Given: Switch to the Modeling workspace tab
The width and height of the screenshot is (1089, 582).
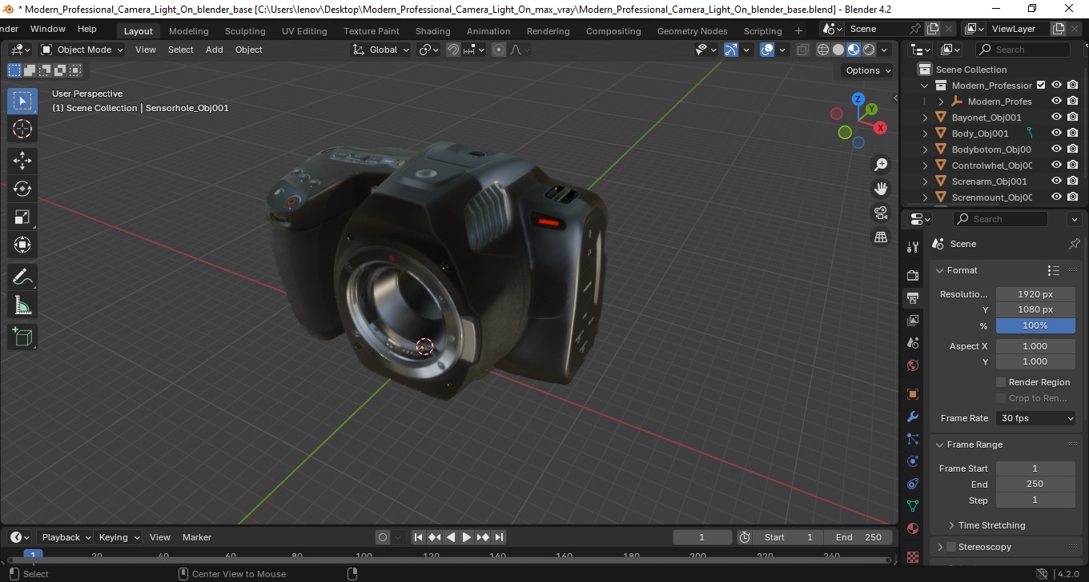Looking at the screenshot, I should 189,31.
